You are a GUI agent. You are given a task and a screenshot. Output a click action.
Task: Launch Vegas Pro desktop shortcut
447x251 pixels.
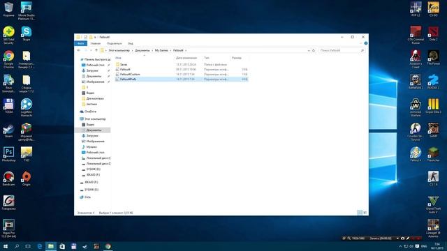tap(8, 229)
